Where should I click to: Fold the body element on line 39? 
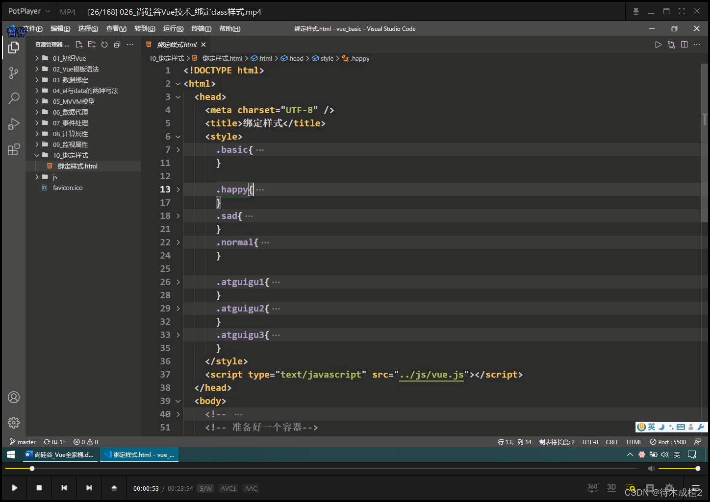point(178,401)
